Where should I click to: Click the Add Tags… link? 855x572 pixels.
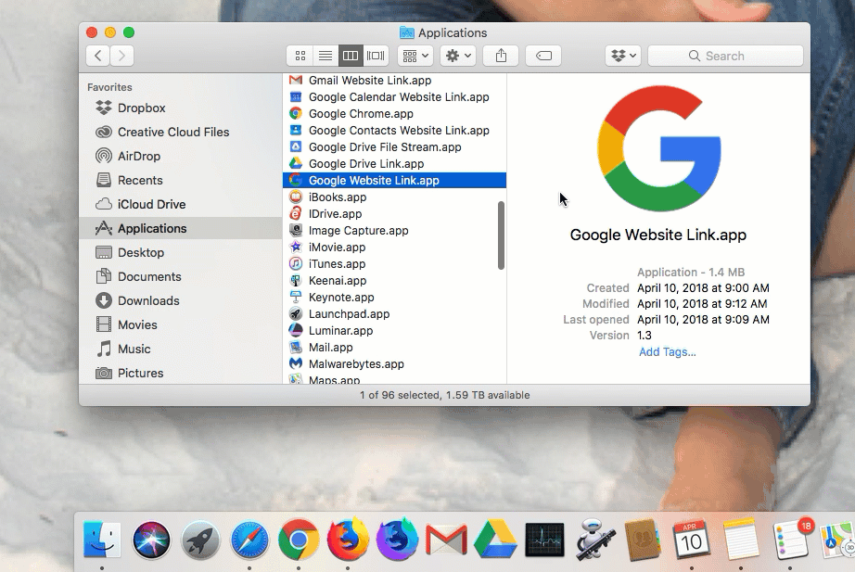(667, 351)
